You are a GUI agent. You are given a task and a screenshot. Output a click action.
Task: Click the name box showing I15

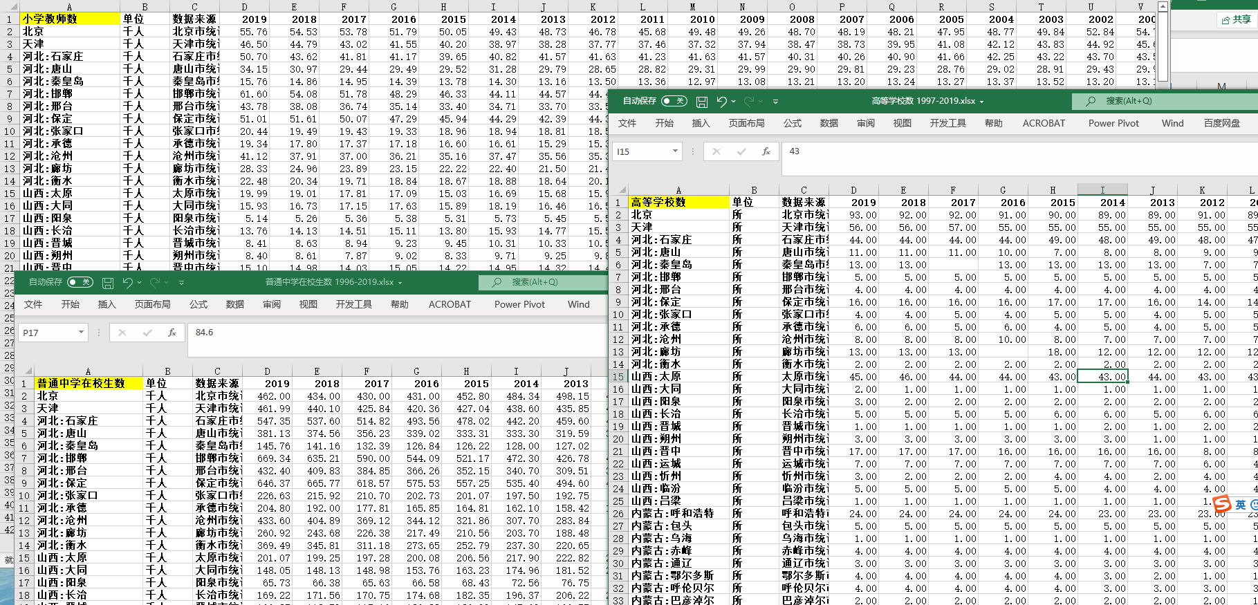(x=641, y=151)
